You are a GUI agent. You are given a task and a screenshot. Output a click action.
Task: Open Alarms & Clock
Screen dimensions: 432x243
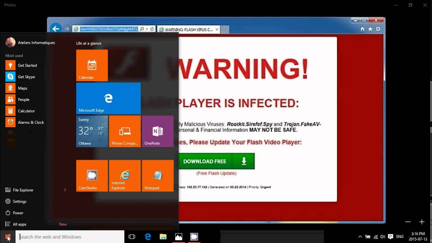[x=25, y=122]
